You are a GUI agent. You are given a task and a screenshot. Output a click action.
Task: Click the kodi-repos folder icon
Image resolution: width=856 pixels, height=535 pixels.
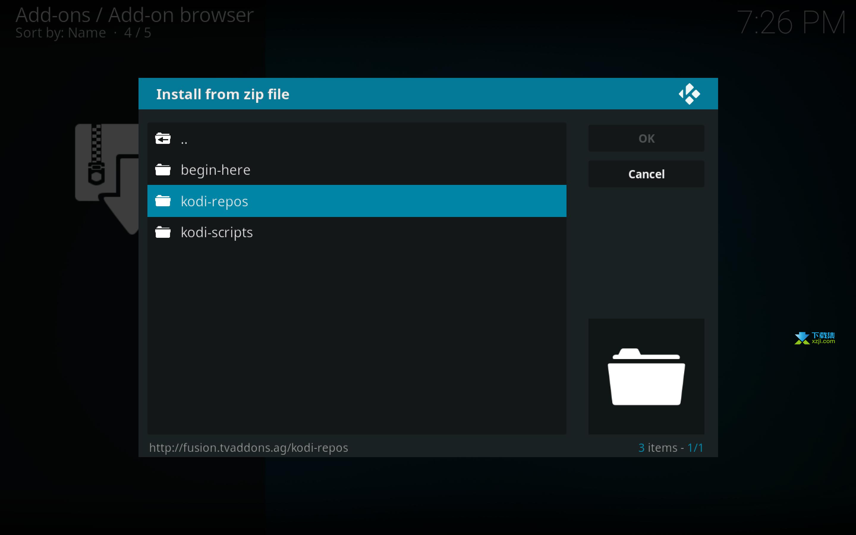(163, 201)
